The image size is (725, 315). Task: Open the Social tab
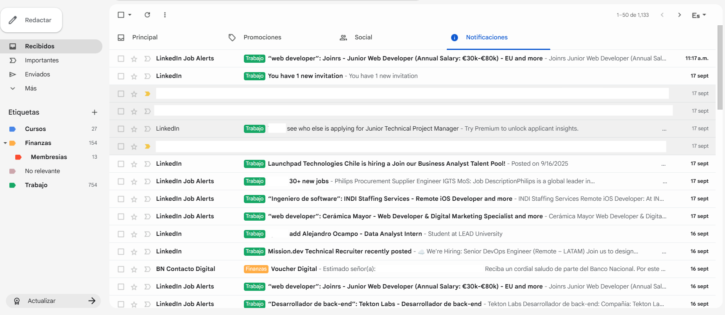(x=363, y=37)
